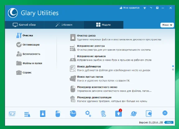Open context menu manager mouse icon in bottom toolbar

pyautogui.click(x=58, y=114)
